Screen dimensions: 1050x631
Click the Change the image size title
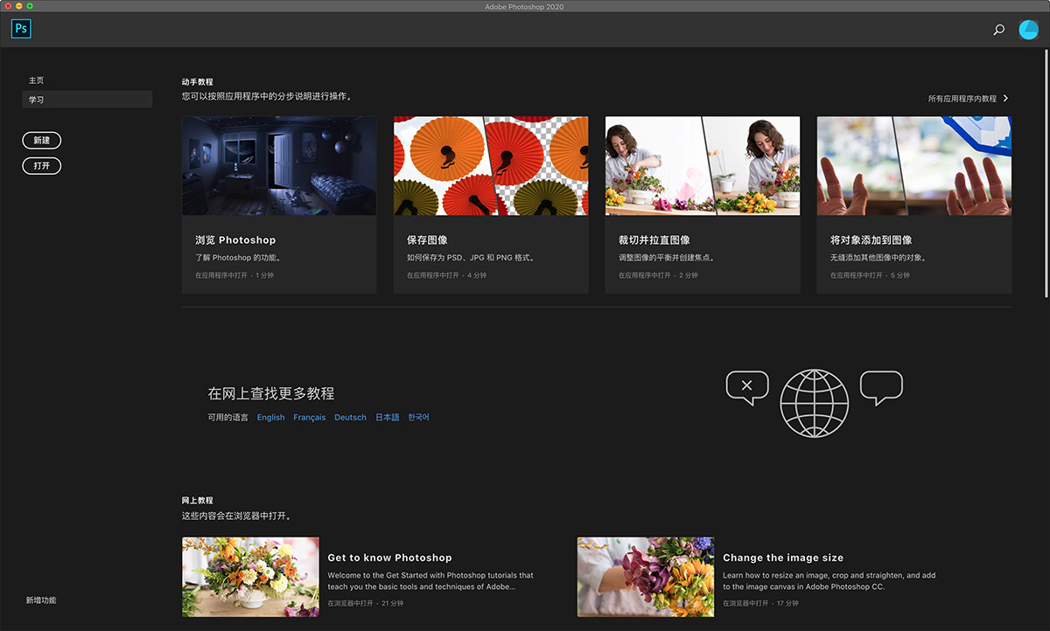[783, 558]
